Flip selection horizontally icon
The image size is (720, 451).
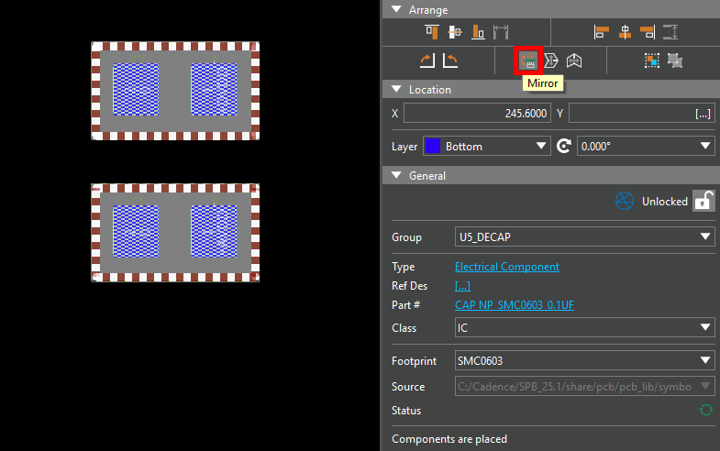click(x=574, y=60)
